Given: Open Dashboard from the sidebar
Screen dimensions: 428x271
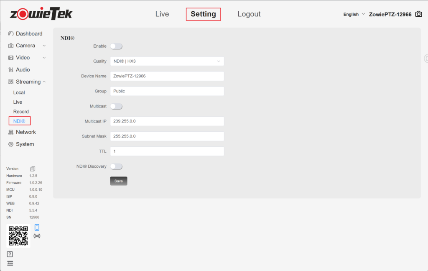Looking at the screenshot, I should click(28, 33).
